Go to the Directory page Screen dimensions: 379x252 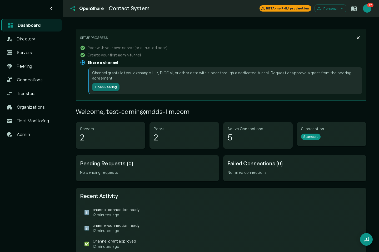32,39
